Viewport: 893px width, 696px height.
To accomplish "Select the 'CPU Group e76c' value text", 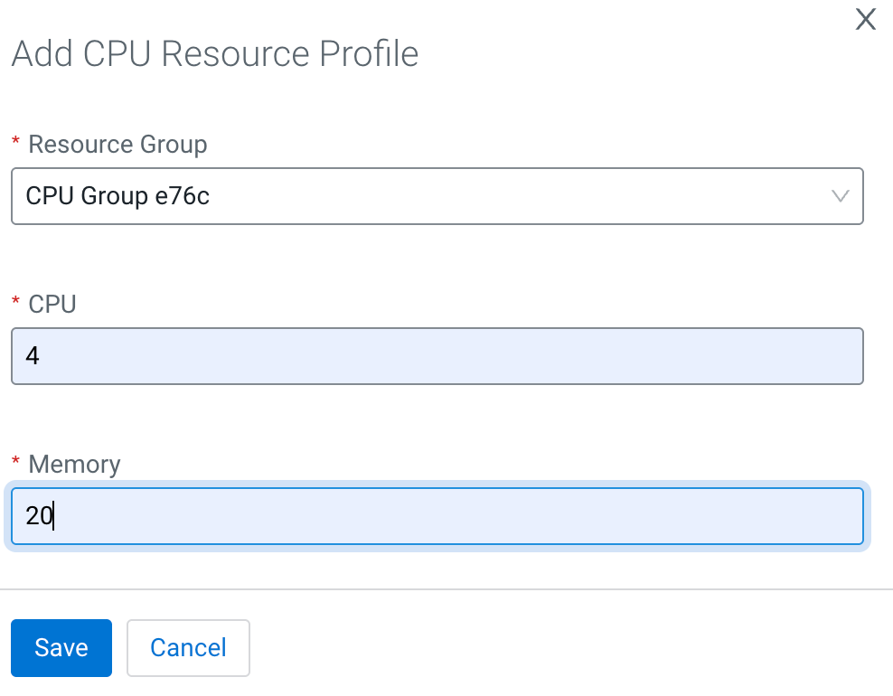I will 117,196.
